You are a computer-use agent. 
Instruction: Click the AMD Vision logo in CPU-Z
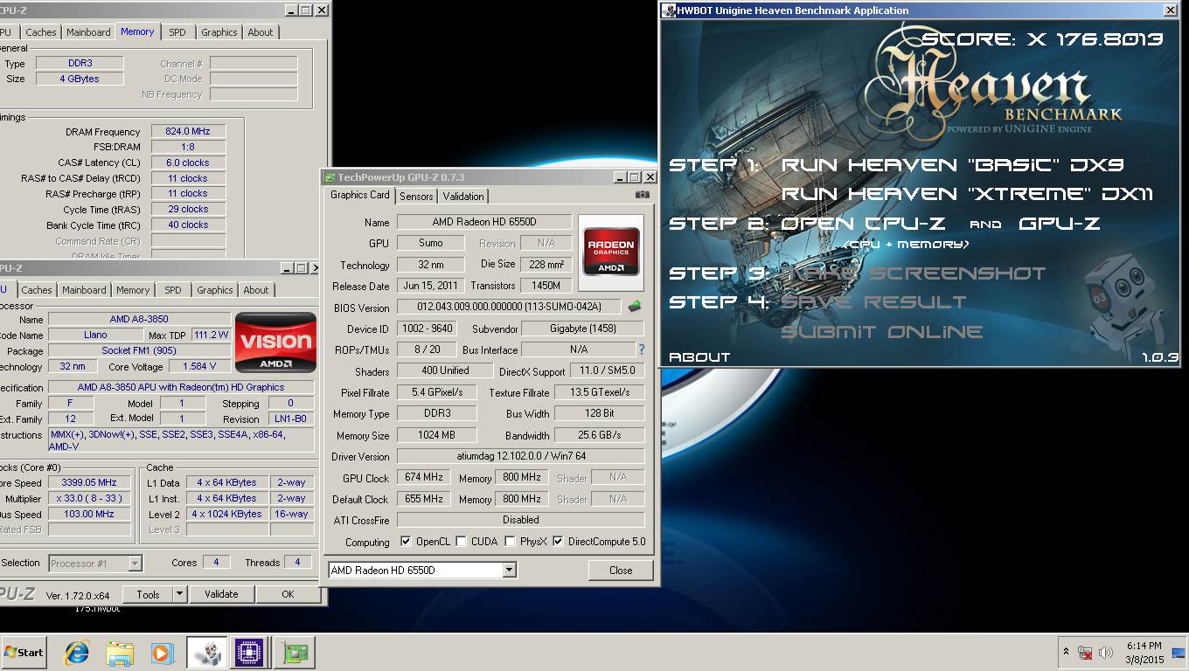point(276,342)
